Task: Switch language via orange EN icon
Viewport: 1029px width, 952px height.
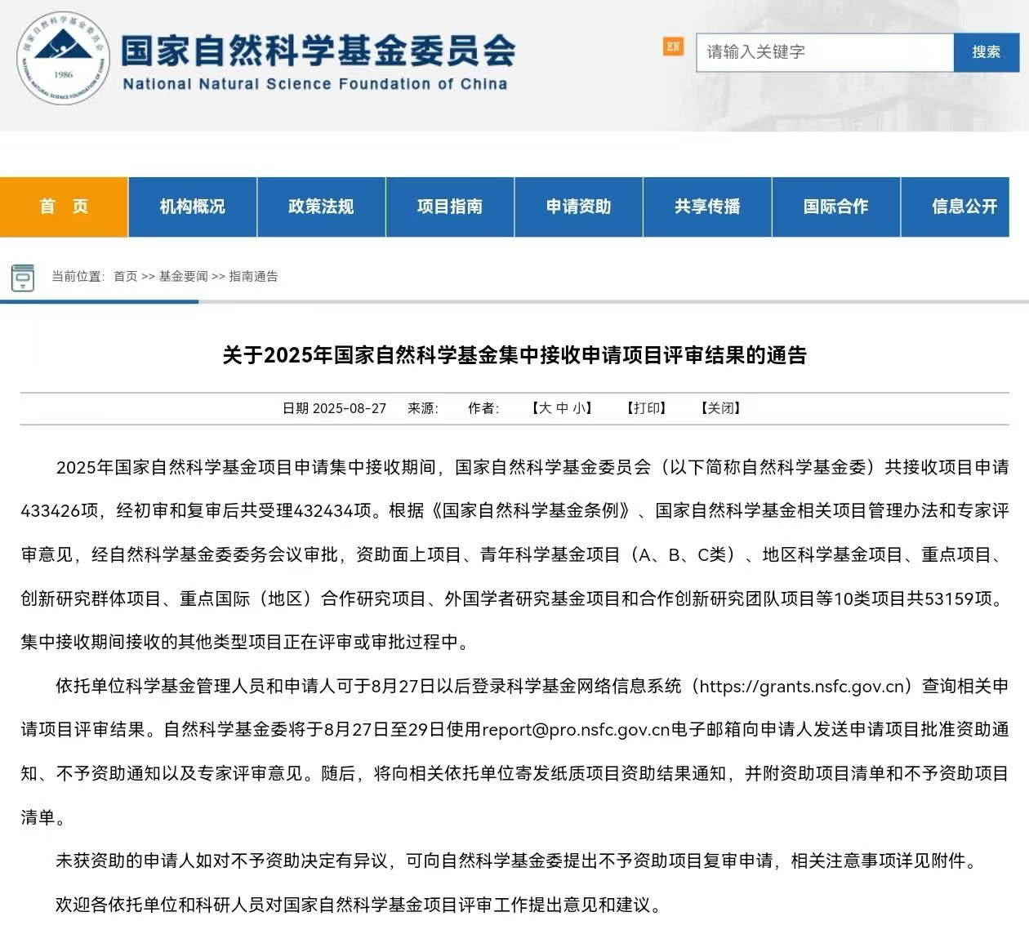Action: click(672, 47)
